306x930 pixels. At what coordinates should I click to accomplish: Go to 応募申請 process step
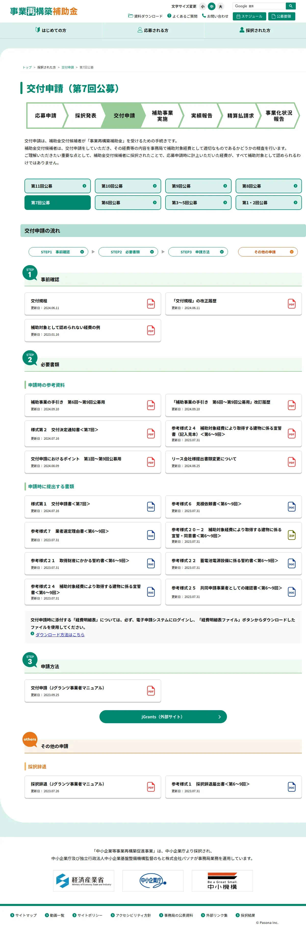click(x=46, y=116)
